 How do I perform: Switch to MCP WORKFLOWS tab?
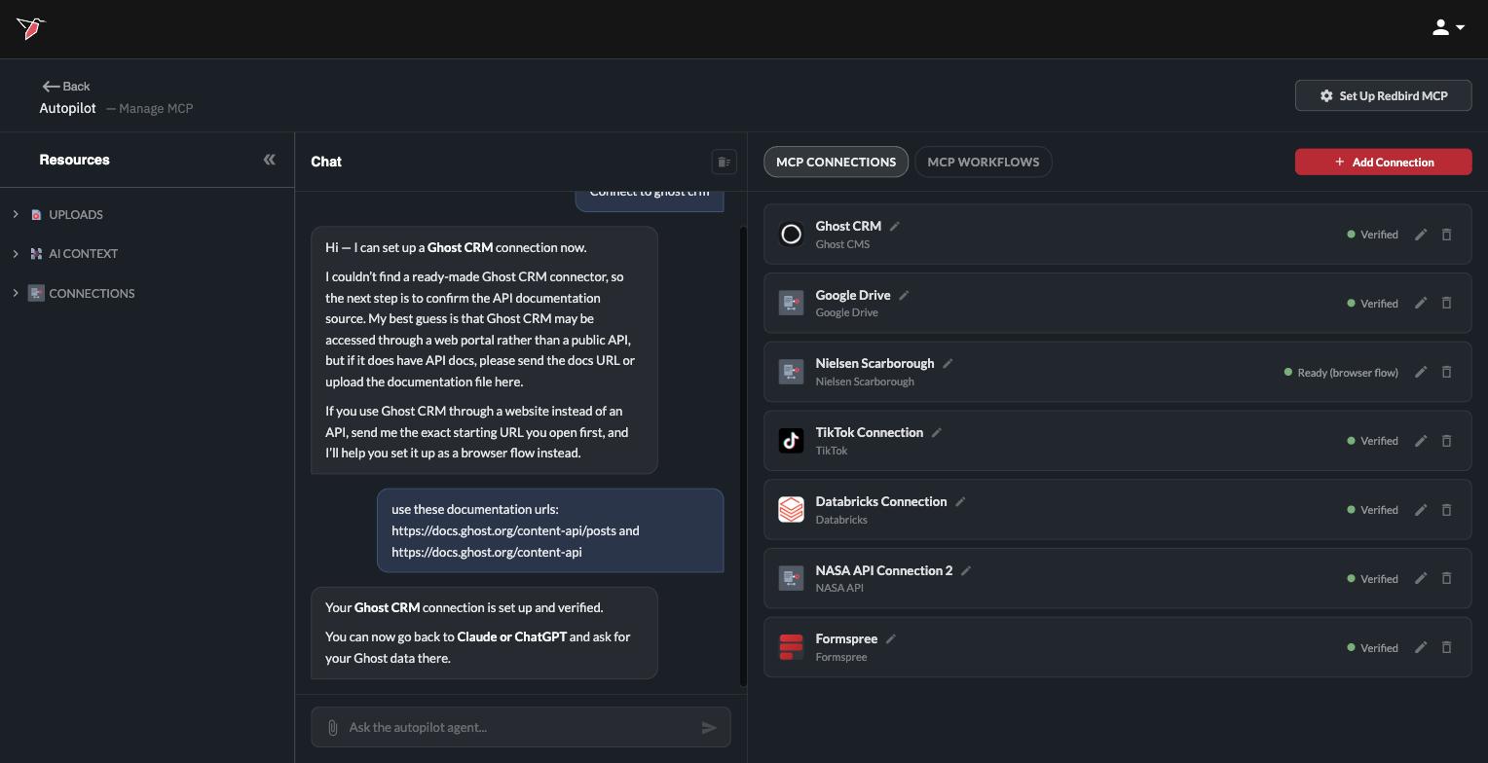click(x=983, y=162)
